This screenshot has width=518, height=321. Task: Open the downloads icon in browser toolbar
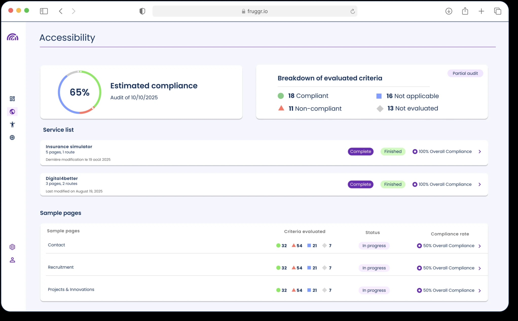click(449, 11)
